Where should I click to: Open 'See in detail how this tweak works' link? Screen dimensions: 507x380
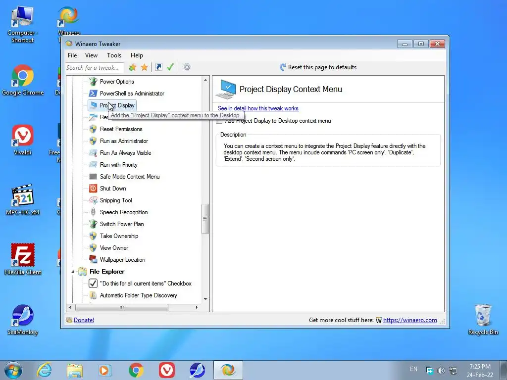pos(258,108)
